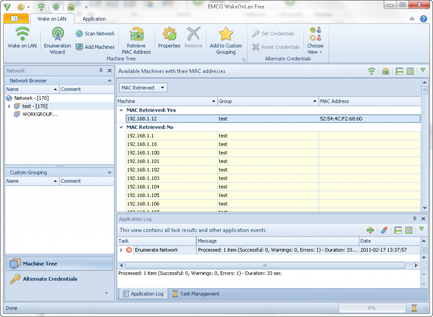
Task: Click machines list scroll-down arrow
Action: click(424, 208)
